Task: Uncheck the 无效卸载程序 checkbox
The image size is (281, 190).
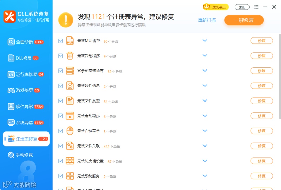Action: (x=60, y=56)
